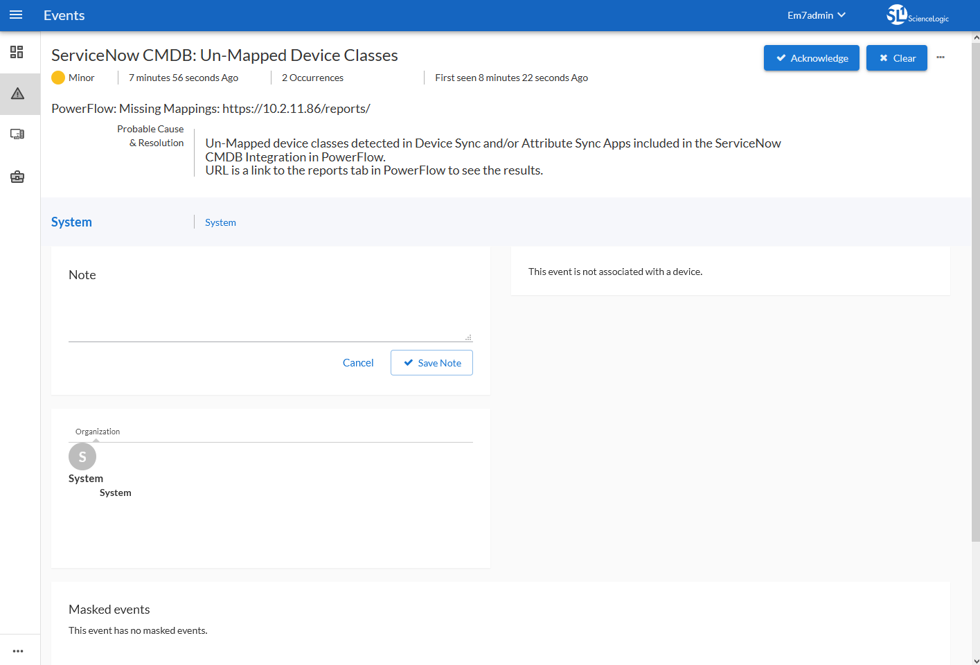The image size is (980, 665).
Task: Open the hamburger navigation menu
Action: click(16, 15)
